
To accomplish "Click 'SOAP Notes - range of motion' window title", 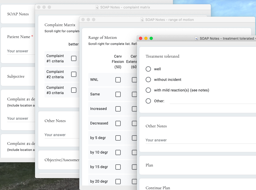I will click(x=170, y=20).
